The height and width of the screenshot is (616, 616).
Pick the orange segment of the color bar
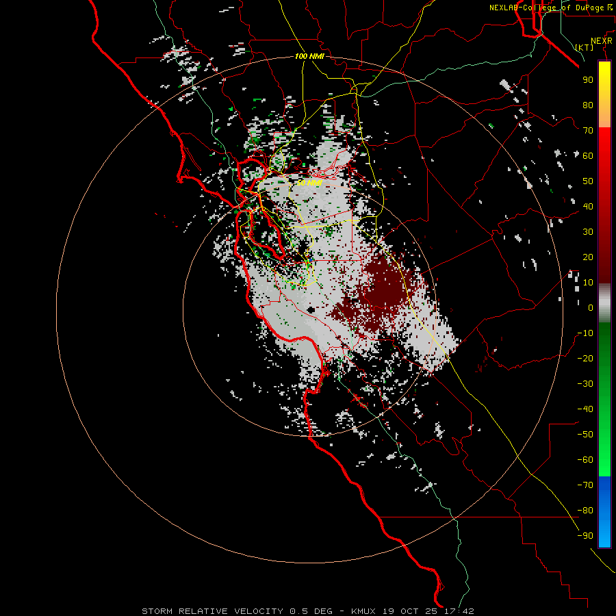point(604,117)
